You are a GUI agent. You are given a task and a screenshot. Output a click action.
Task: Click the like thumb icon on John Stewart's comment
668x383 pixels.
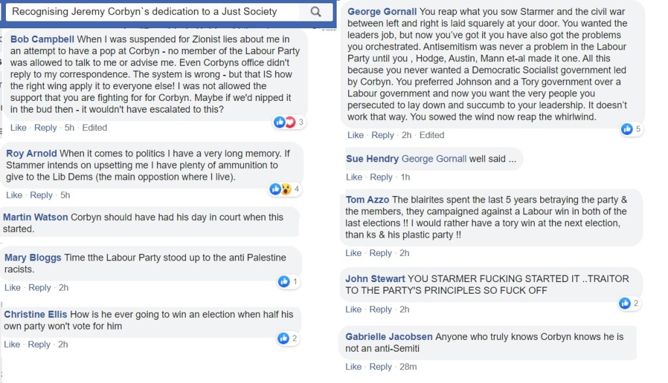click(625, 303)
